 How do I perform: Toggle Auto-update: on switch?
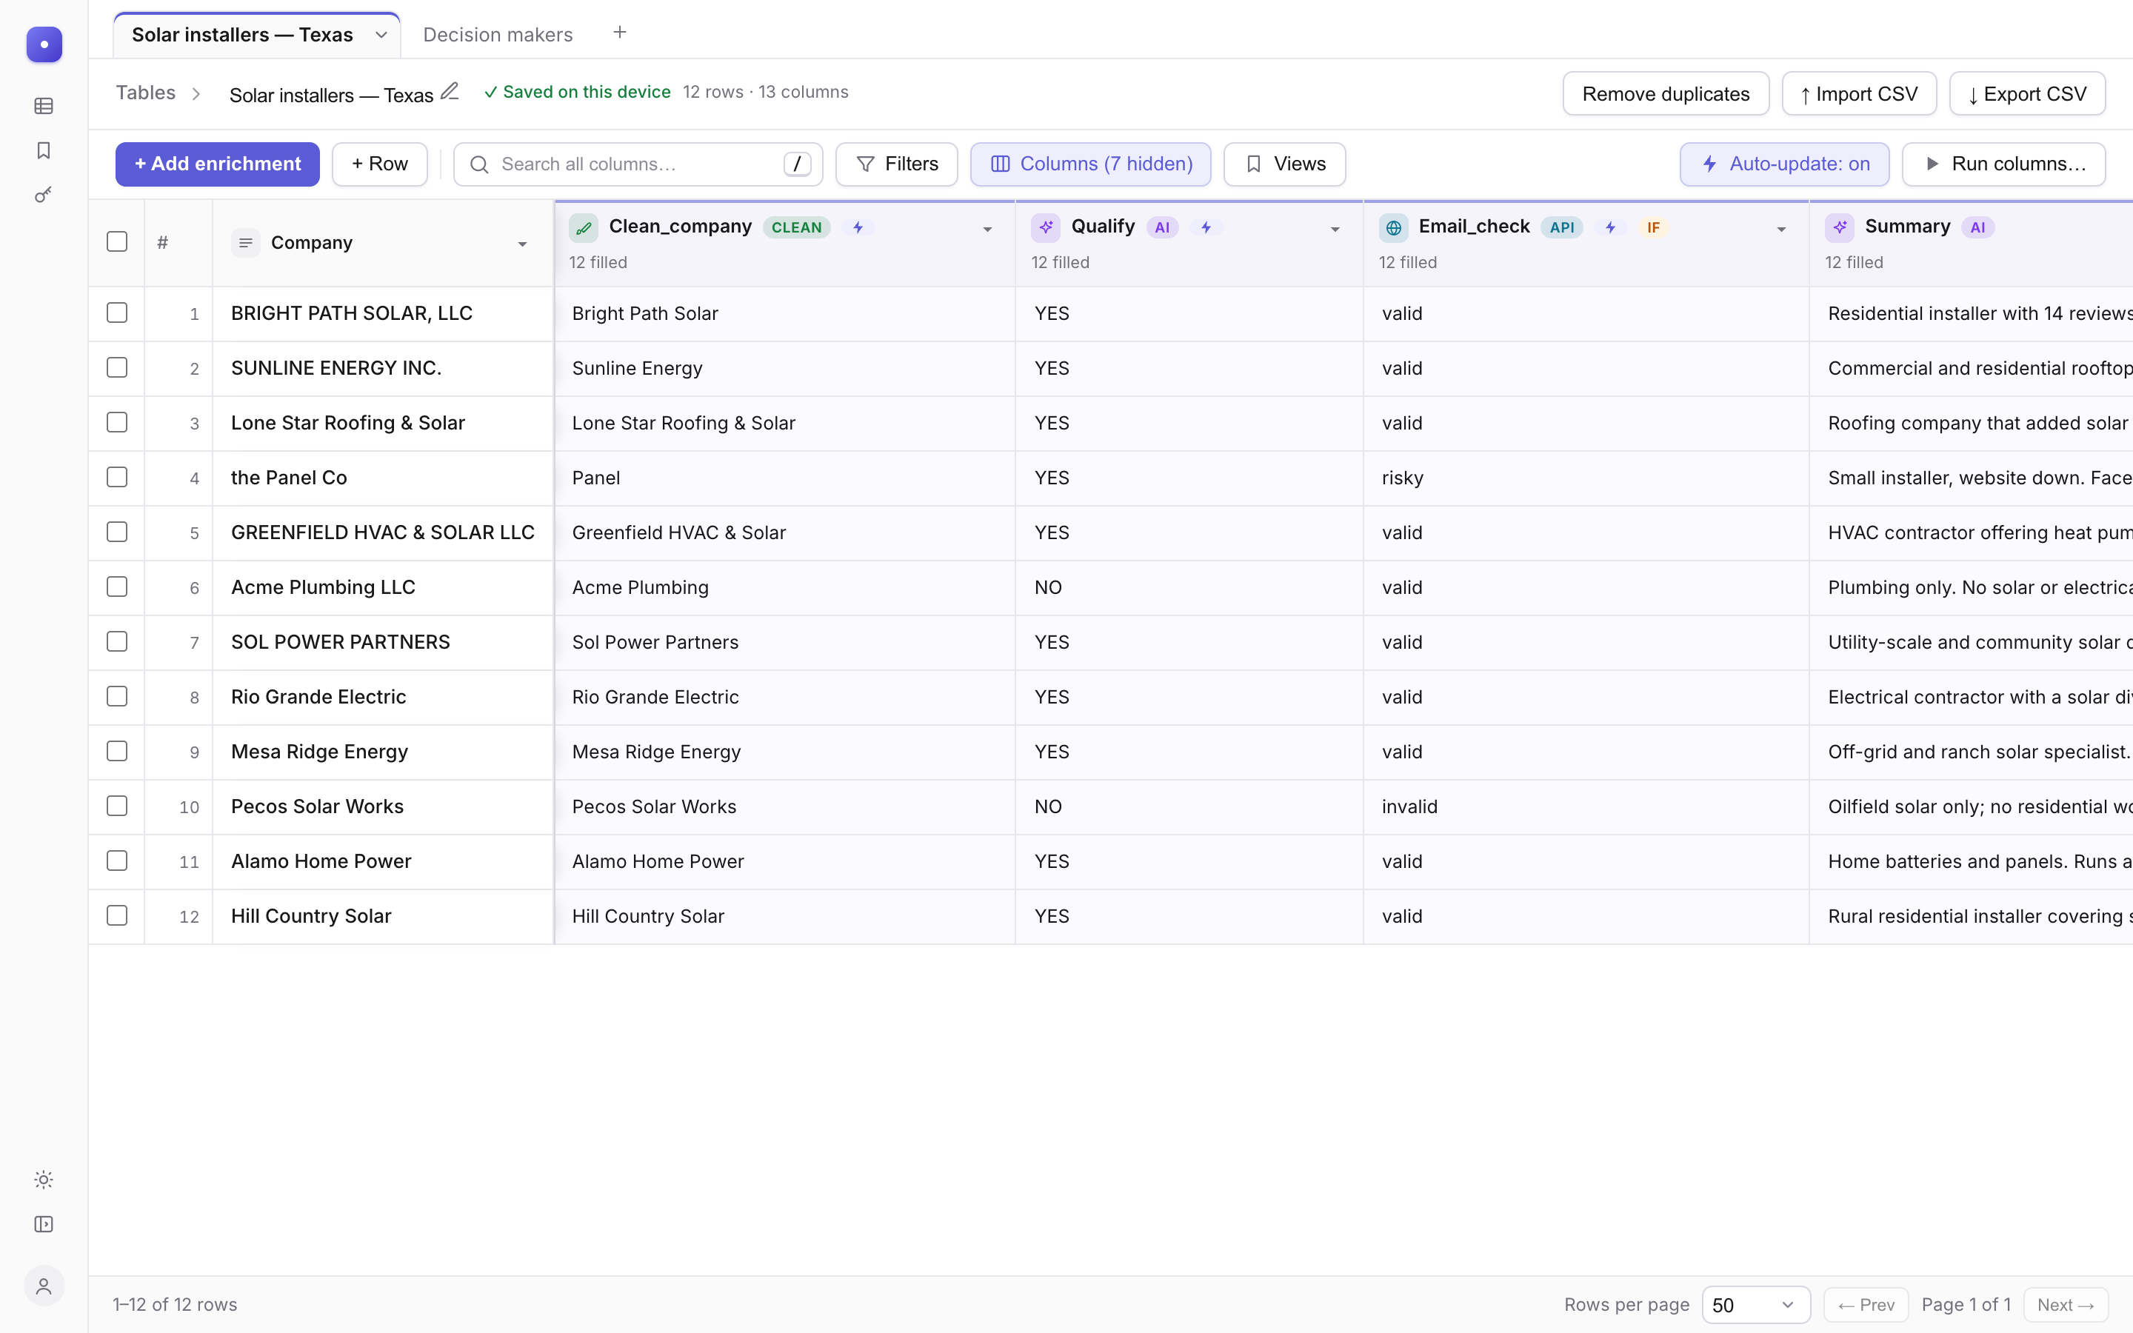(1784, 164)
